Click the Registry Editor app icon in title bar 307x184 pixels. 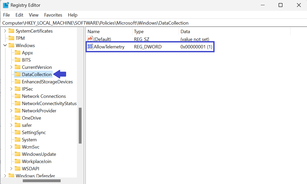[x=6, y=5]
